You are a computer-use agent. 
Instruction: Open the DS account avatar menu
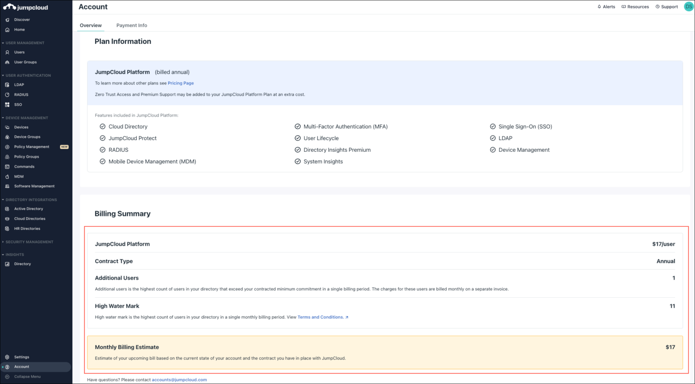tap(688, 6)
